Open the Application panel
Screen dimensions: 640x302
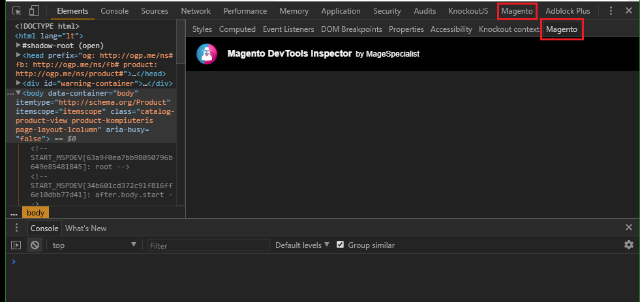(x=341, y=11)
